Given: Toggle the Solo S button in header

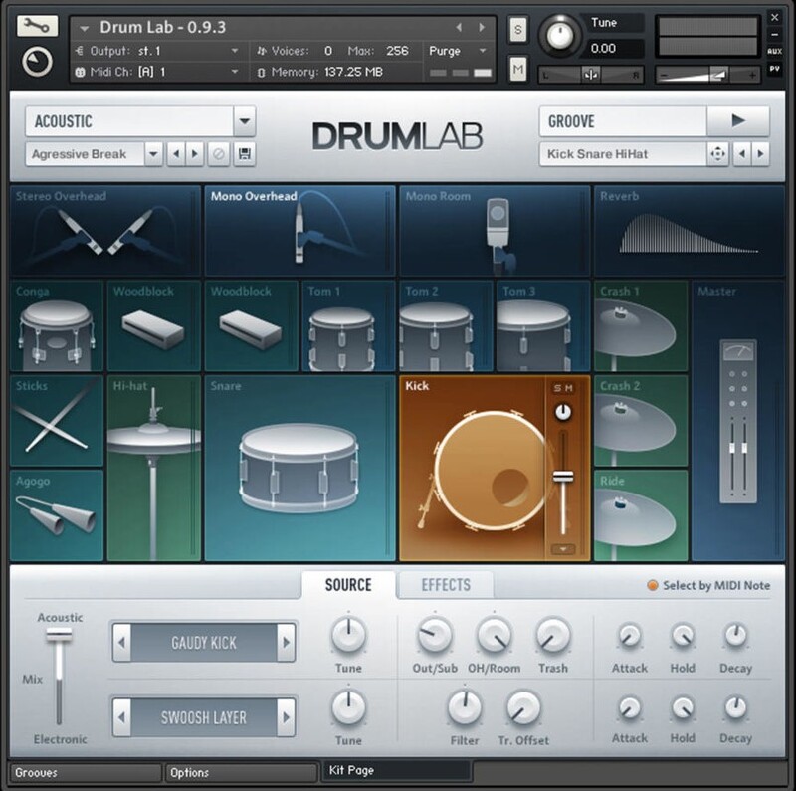Looking at the screenshot, I should coord(518,29).
